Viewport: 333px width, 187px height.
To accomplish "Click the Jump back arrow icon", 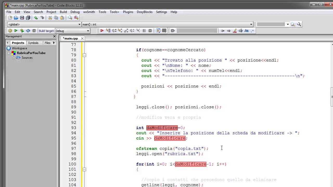I will (x=222, y=31).
